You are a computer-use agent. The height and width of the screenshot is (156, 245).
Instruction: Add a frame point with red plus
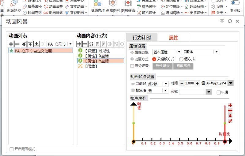pos(230,105)
